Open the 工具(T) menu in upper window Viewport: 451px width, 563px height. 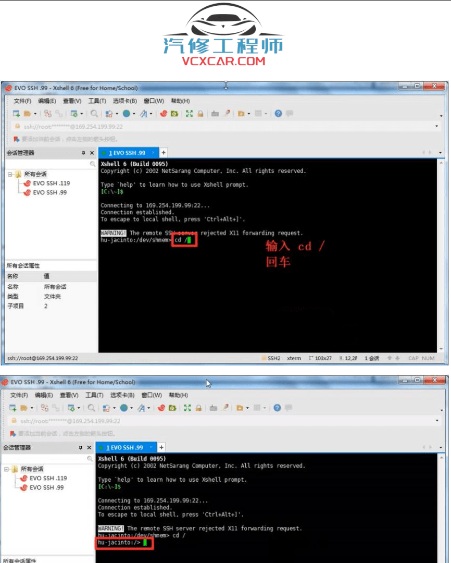[x=97, y=101]
